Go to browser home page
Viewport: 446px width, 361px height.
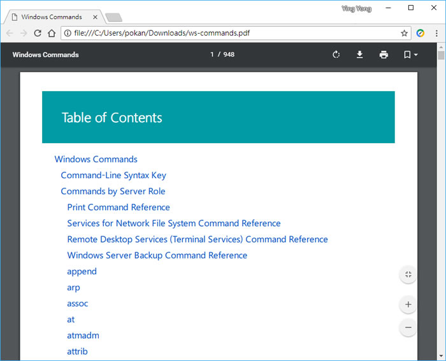pos(52,33)
